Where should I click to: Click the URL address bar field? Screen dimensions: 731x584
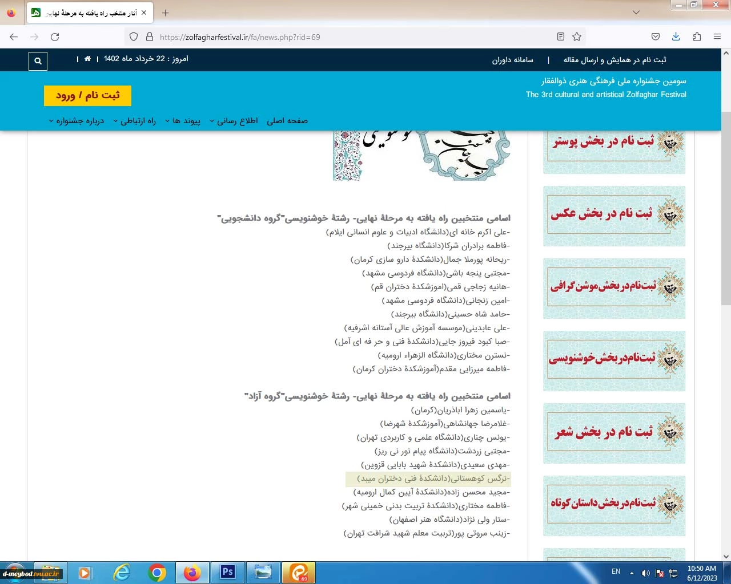[354, 36]
